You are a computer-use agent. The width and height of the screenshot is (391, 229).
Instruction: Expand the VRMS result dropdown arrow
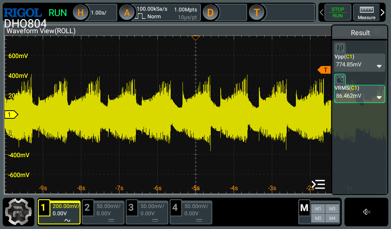coord(379,97)
